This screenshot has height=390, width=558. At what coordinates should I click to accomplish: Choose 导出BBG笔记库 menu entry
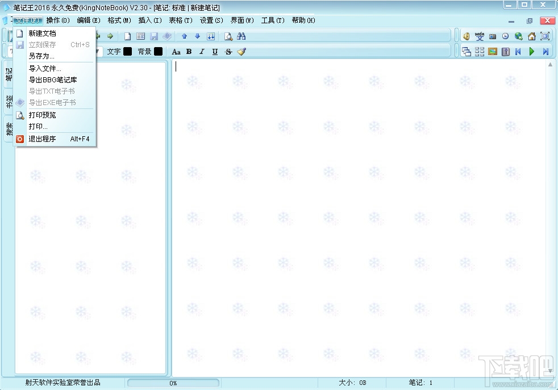point(55,79)
